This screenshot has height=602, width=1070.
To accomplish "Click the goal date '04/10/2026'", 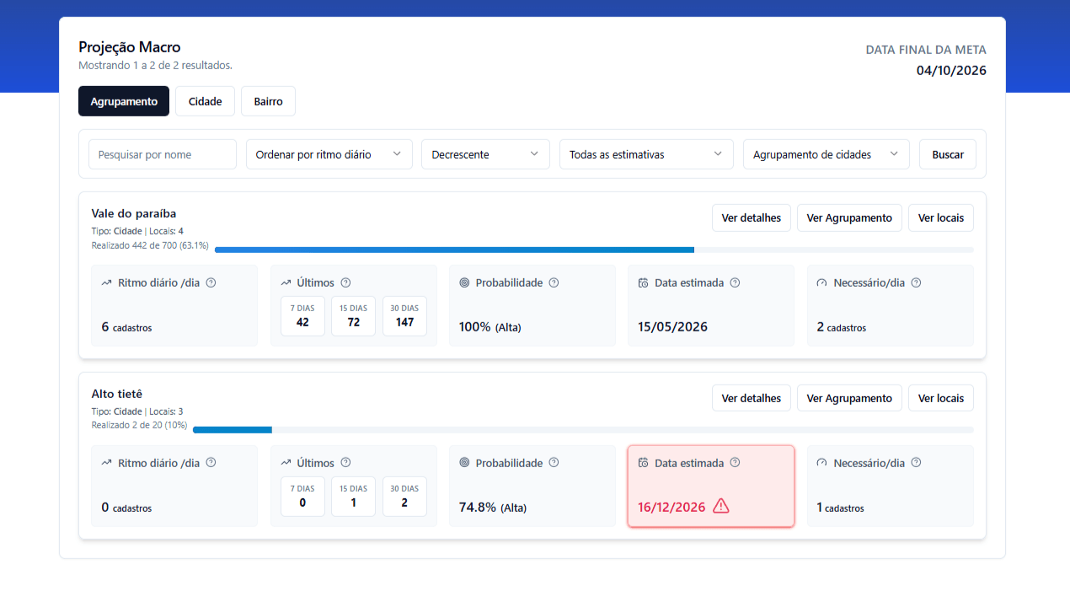I will coord(951,71).
